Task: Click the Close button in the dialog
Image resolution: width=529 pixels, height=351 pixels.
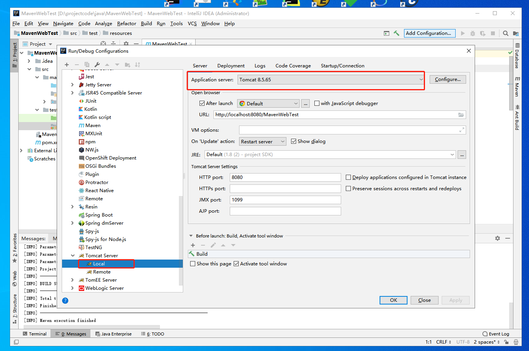Action: (425, 300)
